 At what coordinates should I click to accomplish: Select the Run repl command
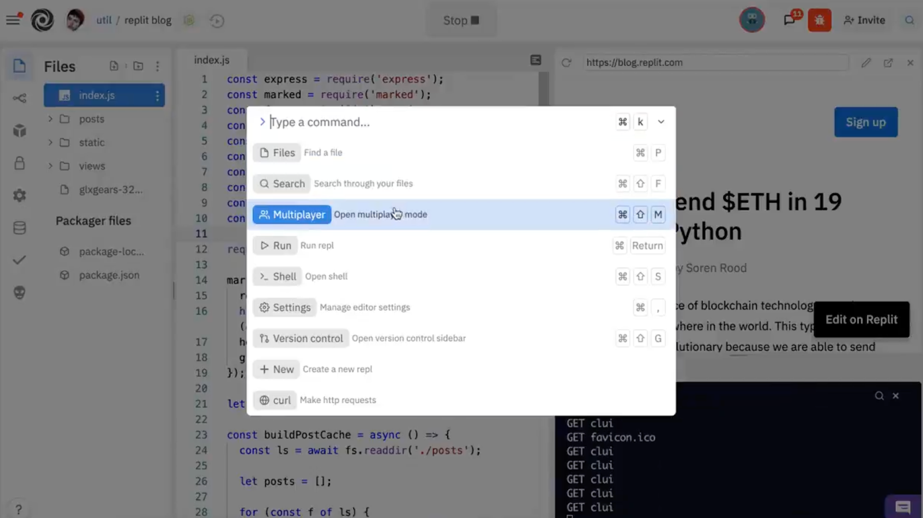click(x=461, y=245)
